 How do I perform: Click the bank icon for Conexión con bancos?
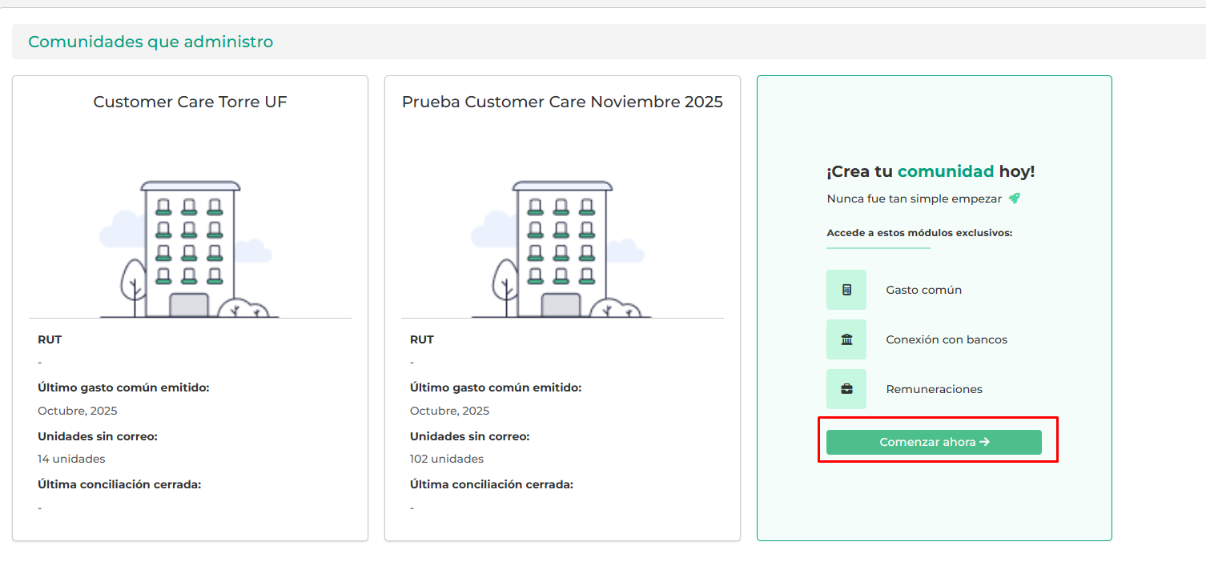pos(846,339)
